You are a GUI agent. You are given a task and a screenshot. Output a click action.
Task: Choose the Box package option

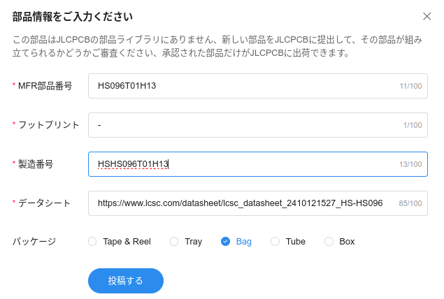tap(329, 242)
